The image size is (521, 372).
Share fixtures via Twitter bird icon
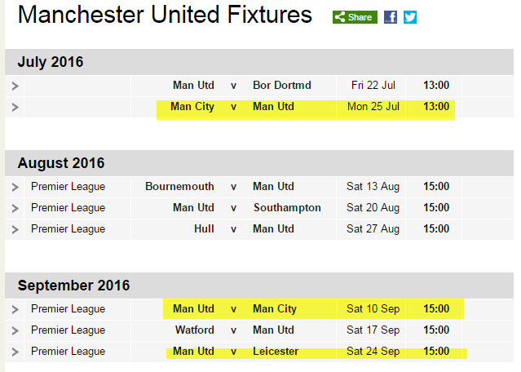coord(410,17)
